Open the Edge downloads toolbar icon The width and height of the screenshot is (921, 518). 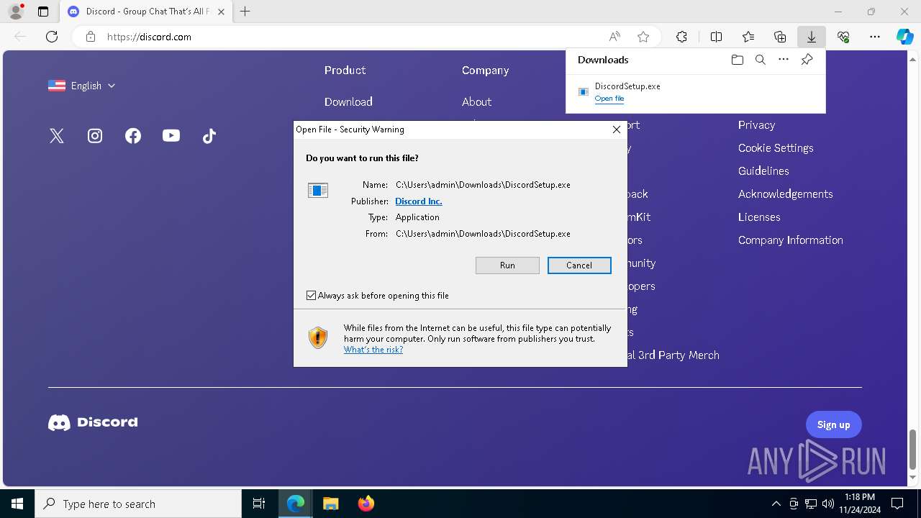(811, 37)
